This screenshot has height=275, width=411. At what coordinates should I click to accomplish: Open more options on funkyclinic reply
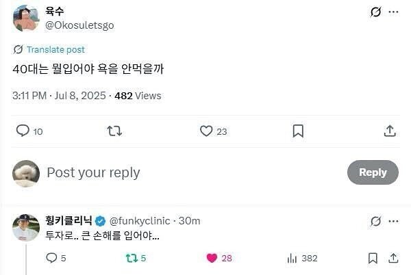coord(393,221)
